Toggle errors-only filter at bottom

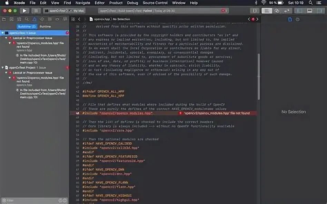(x=65, y=201)
